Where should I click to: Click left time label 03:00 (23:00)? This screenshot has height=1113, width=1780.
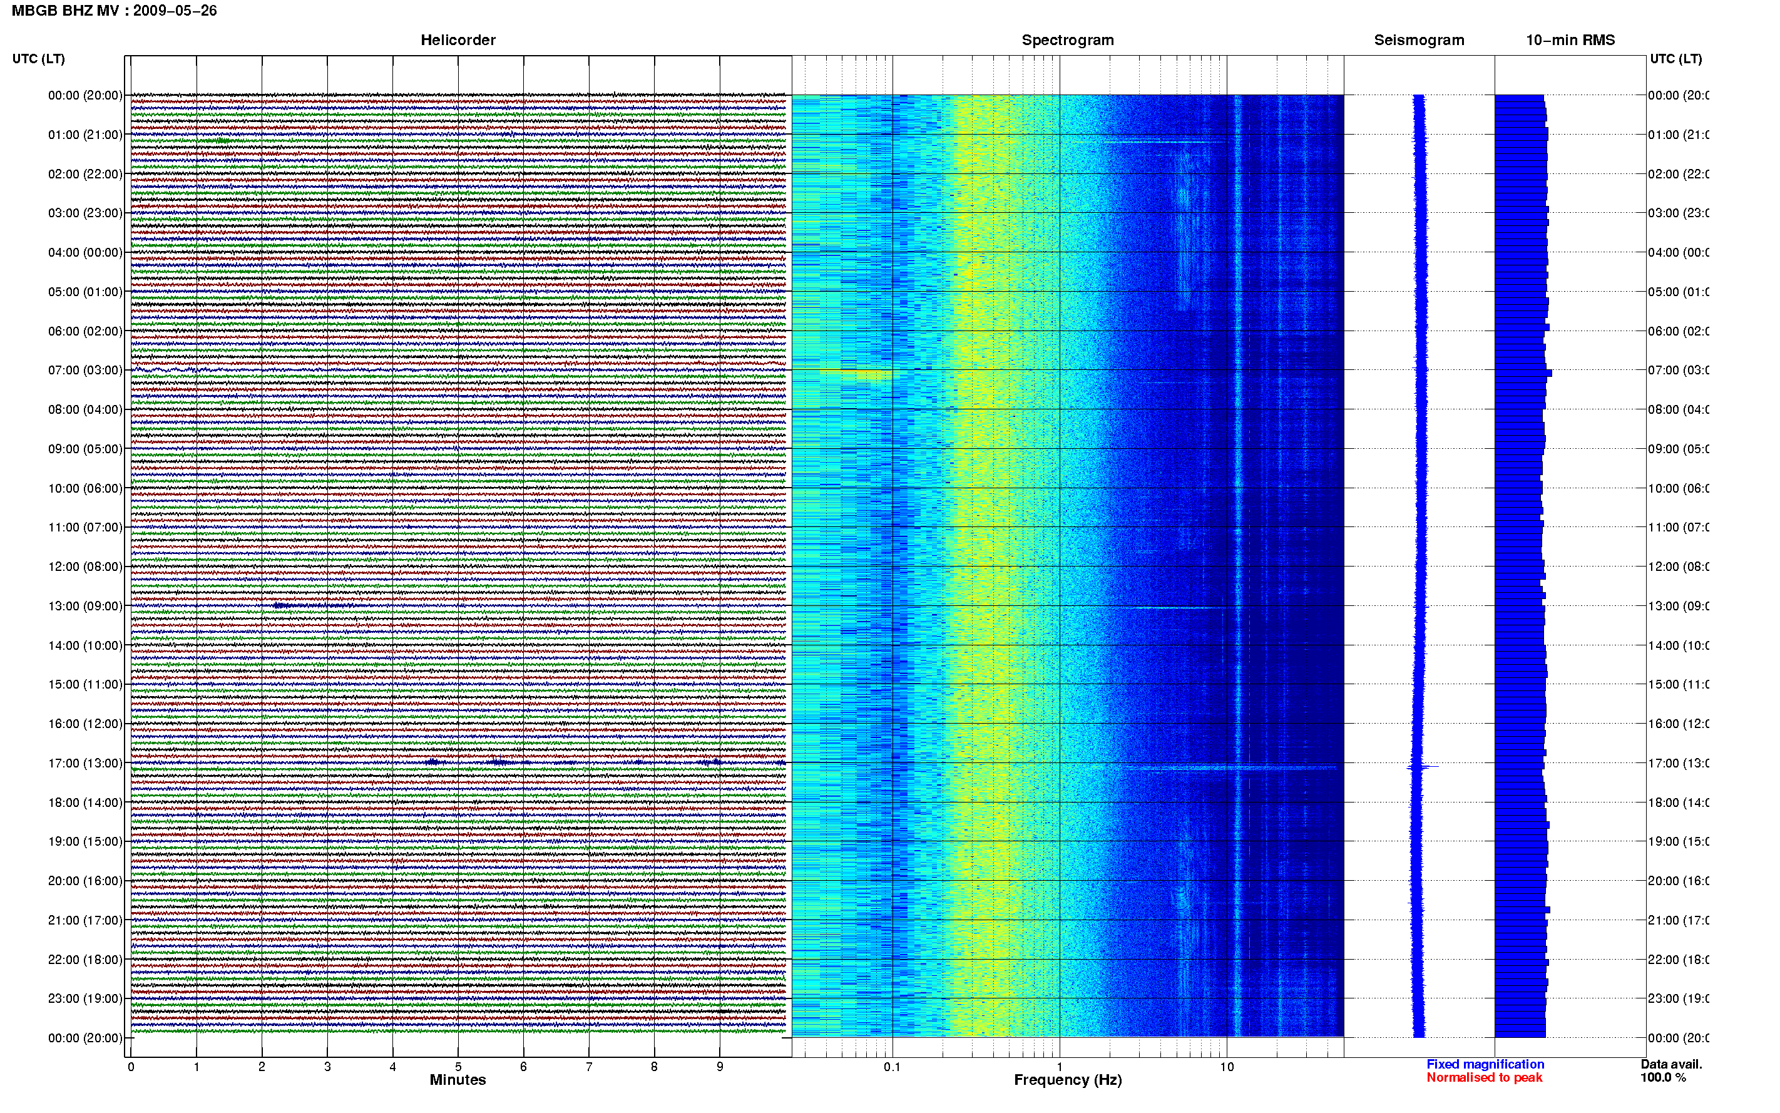click(x=85, y=213)
